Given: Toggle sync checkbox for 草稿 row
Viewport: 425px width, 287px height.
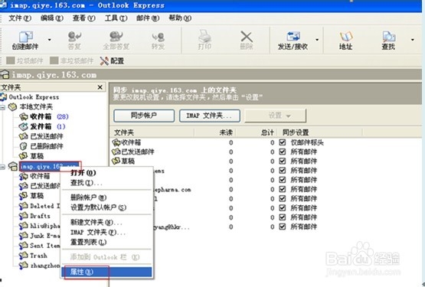Looking at the screenshot, I should tap(283, 161).
